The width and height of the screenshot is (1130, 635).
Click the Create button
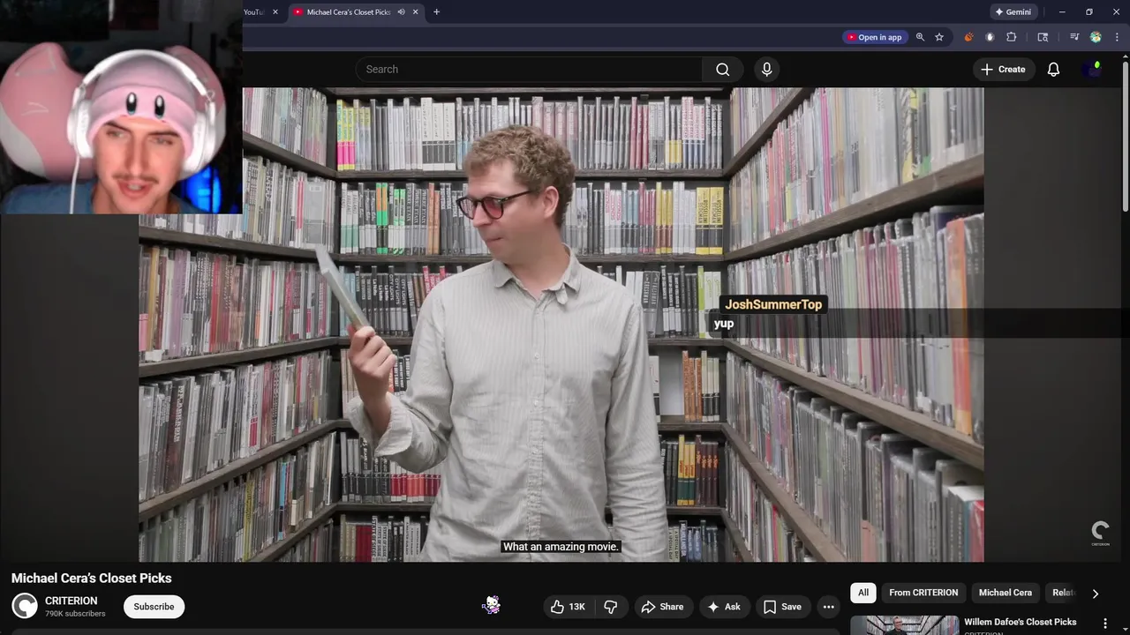pos(1003,70)
